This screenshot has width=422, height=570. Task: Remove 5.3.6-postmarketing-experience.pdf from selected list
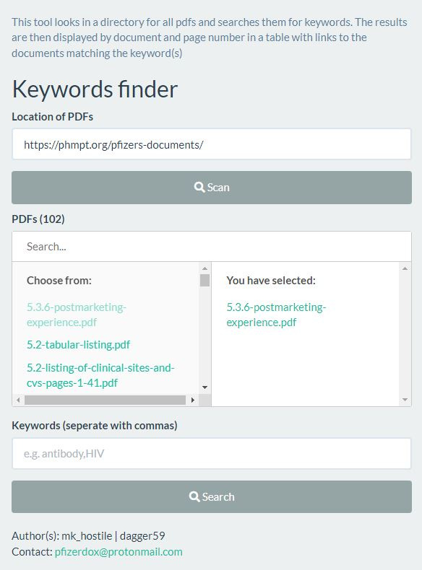click(276, 315)
